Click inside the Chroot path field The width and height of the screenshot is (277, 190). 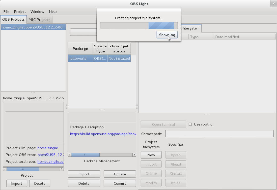click(x=219, y=134)
